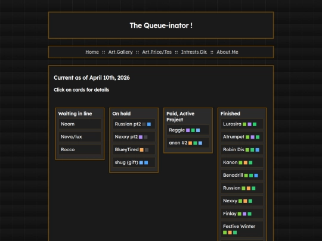Open the Noom card

pyautogui.click(x=80, y=124)
